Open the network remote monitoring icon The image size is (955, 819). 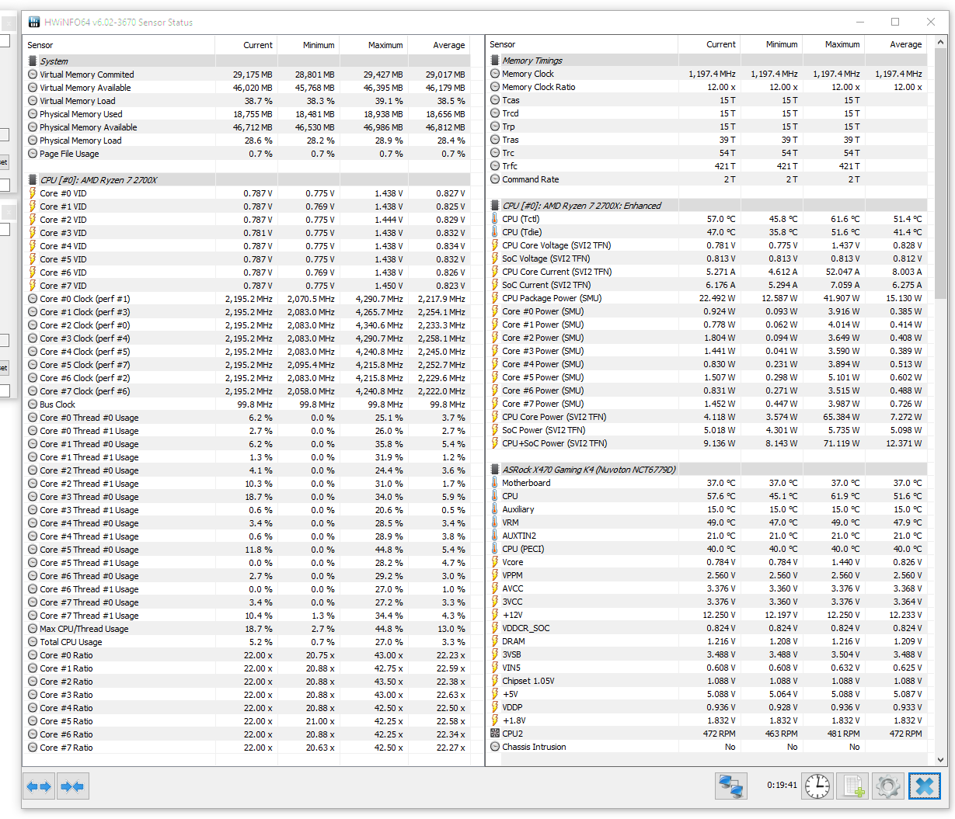point(730,786)
